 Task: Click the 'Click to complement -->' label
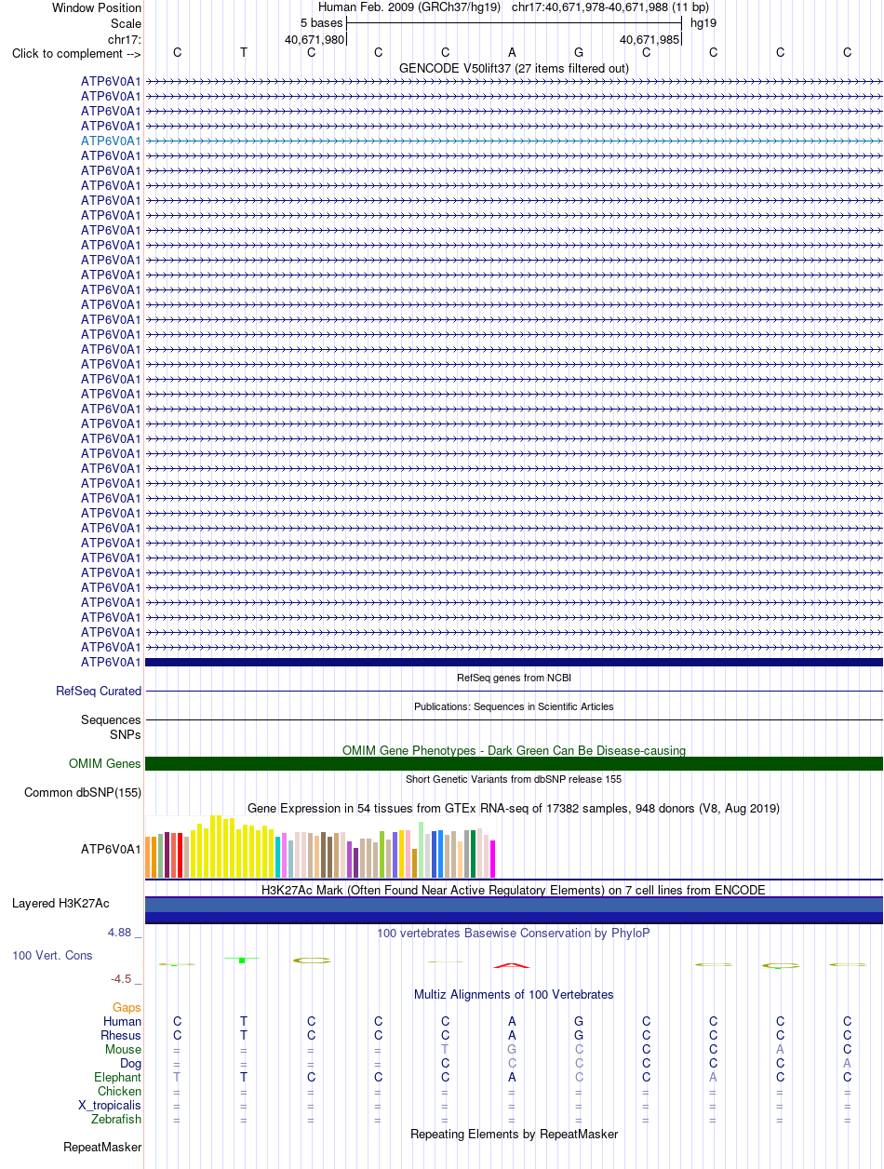76,53
